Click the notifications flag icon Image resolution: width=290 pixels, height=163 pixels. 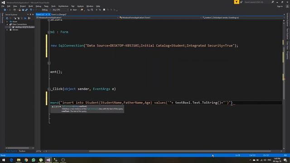point(237,2)
